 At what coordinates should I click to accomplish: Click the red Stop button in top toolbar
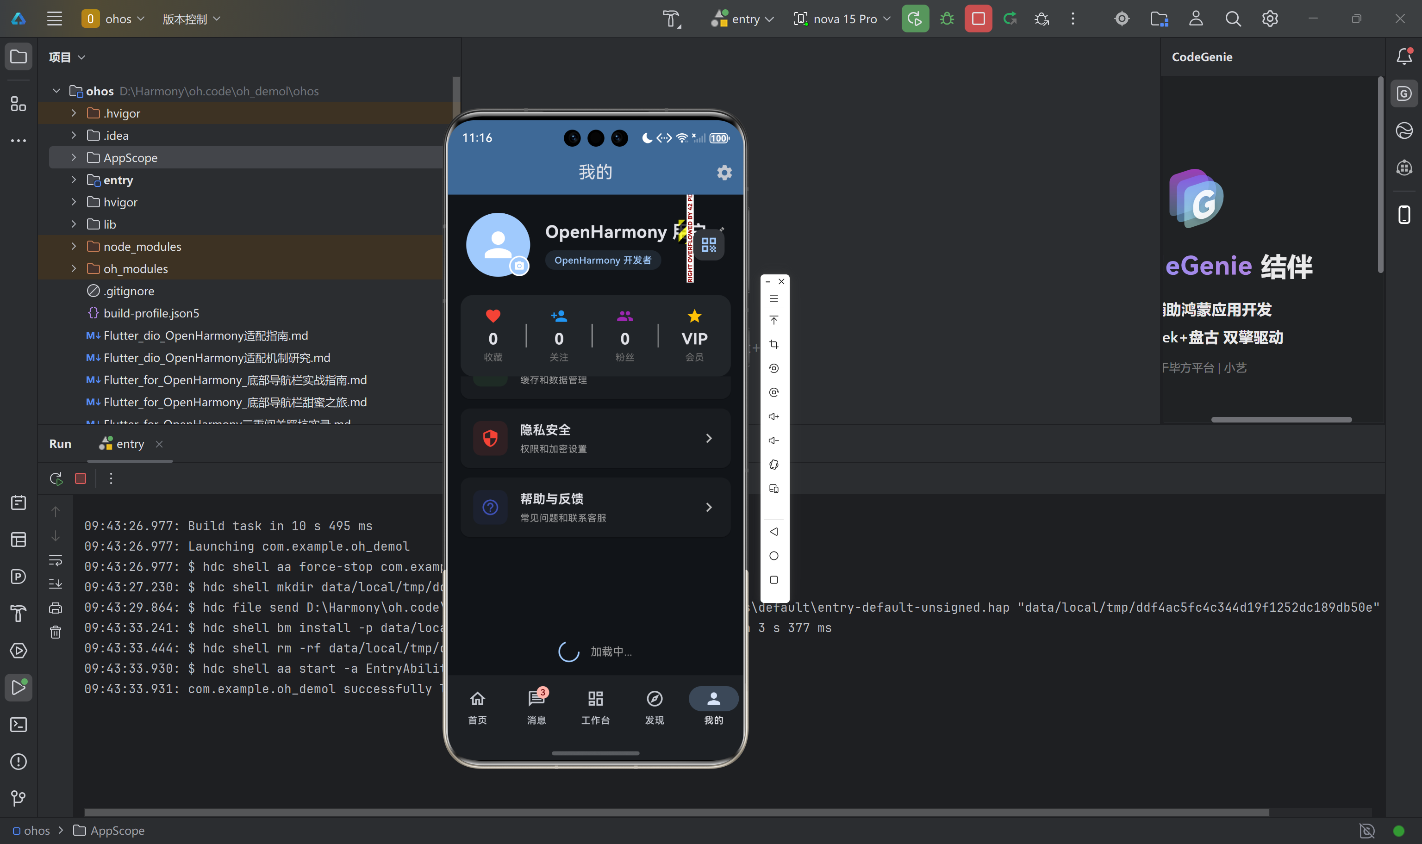pyautogui.click(x=978, y=19)
